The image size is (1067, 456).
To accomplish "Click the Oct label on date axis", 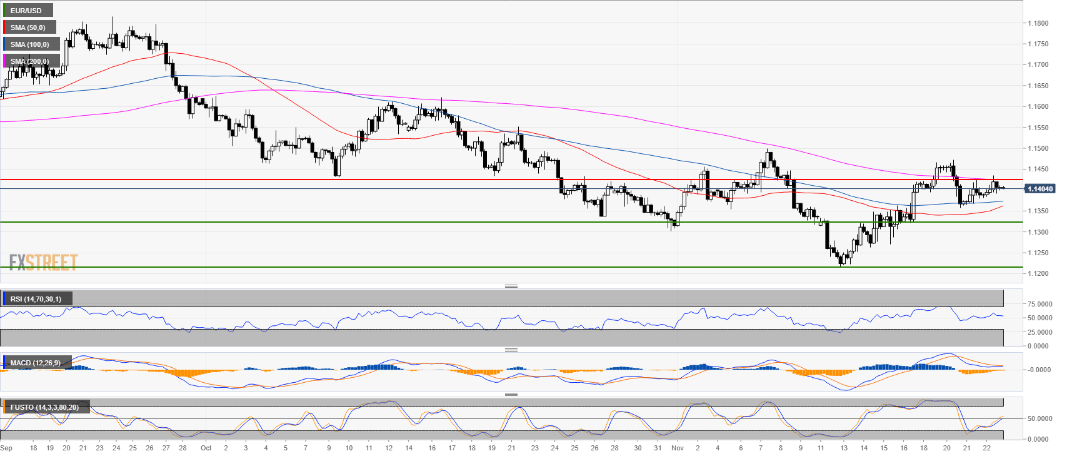I will tap(206, 448).
